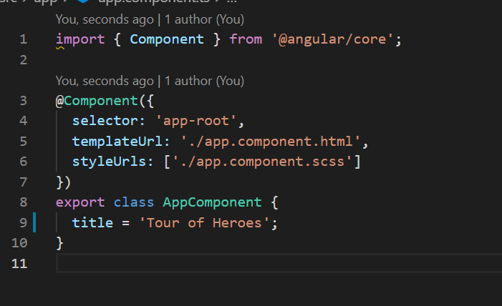Click the 'selector' property name

click(x=105, y=122)
